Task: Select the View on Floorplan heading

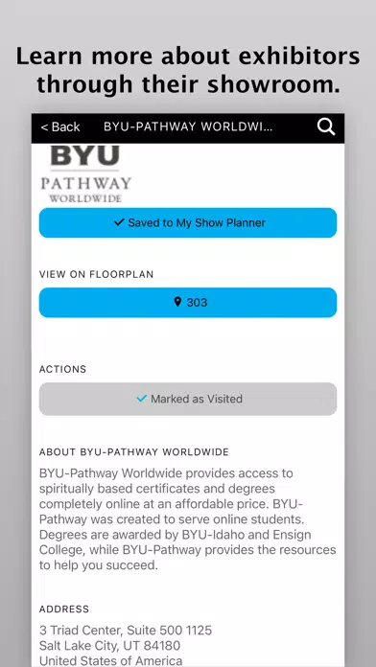Action: click(x=96, y=274)
